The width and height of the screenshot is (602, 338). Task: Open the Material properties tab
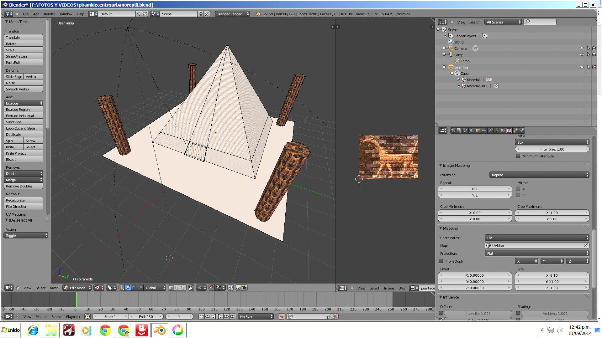pyautogui.click(x=503, y=131)
